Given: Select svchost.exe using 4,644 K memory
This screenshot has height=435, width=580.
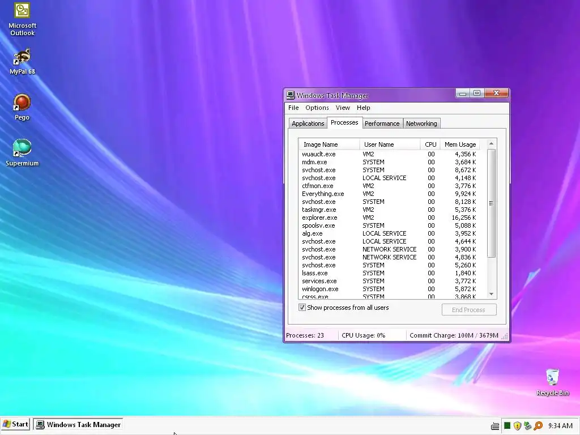Looking at the screenshot, I should 389,241.
